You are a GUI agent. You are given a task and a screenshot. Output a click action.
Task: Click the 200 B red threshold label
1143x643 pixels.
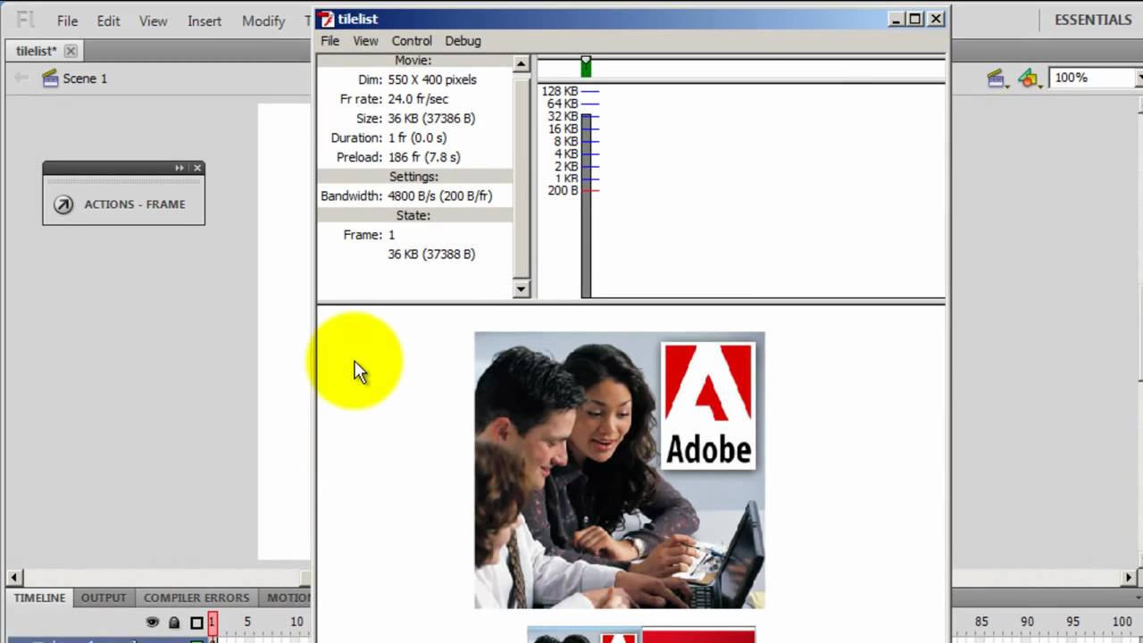[563, 190]
